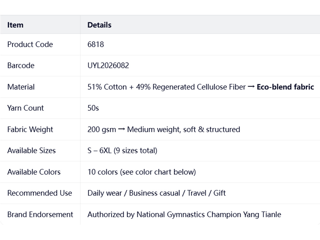The image size is (320, 240).
Task: Click the yarn count value 50s
Action: click(x=93, y=108)
